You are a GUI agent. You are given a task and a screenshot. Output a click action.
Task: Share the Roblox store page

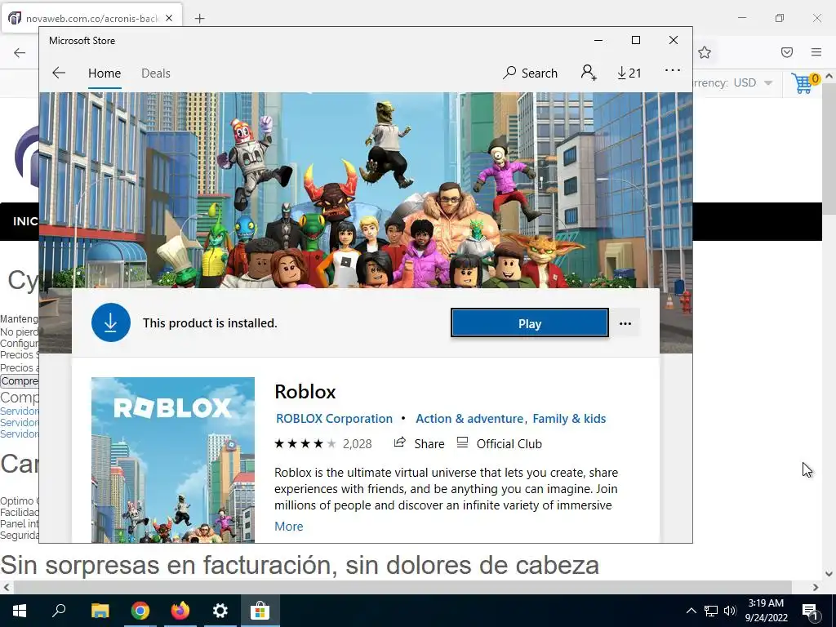click(419, 443)
